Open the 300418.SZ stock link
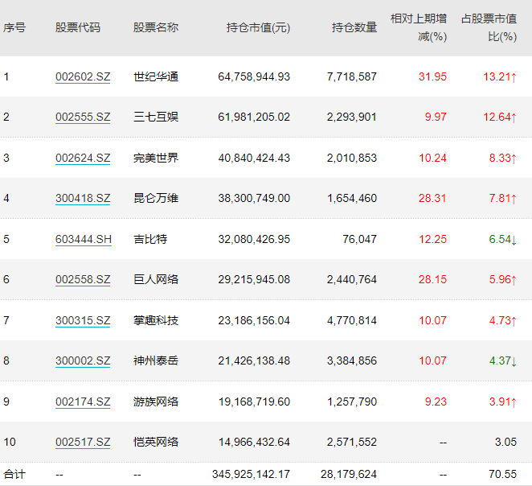 coord(83,199)
